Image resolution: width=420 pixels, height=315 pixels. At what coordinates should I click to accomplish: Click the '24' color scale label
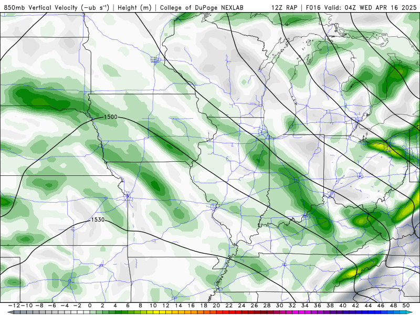coord(241,306)
